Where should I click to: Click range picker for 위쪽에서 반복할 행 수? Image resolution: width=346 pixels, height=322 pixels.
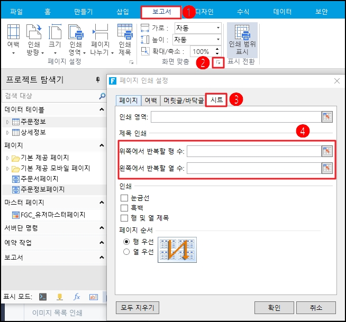click(327, 151)
